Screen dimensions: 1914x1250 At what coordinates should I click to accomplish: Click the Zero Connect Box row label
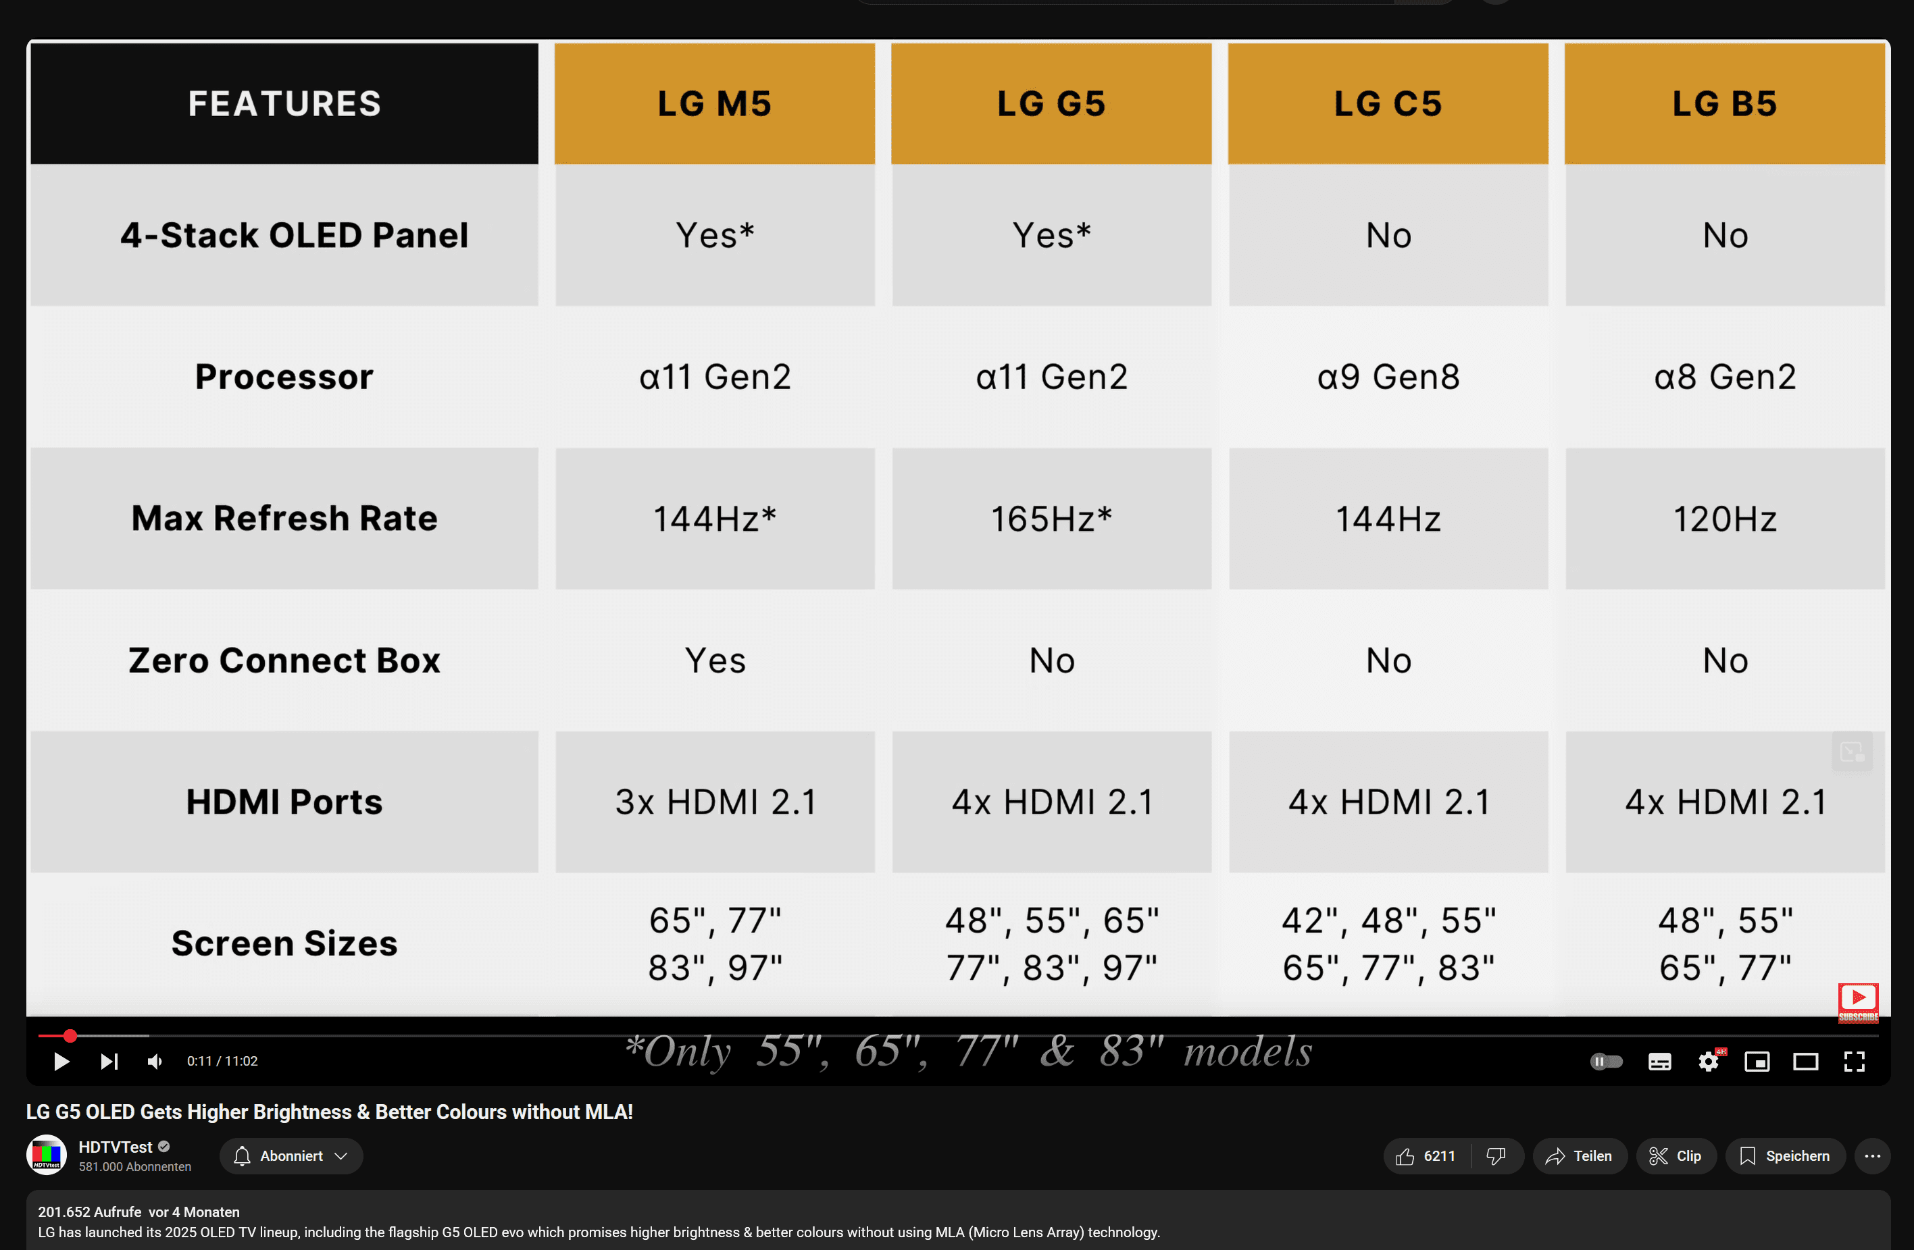(284, 660)
